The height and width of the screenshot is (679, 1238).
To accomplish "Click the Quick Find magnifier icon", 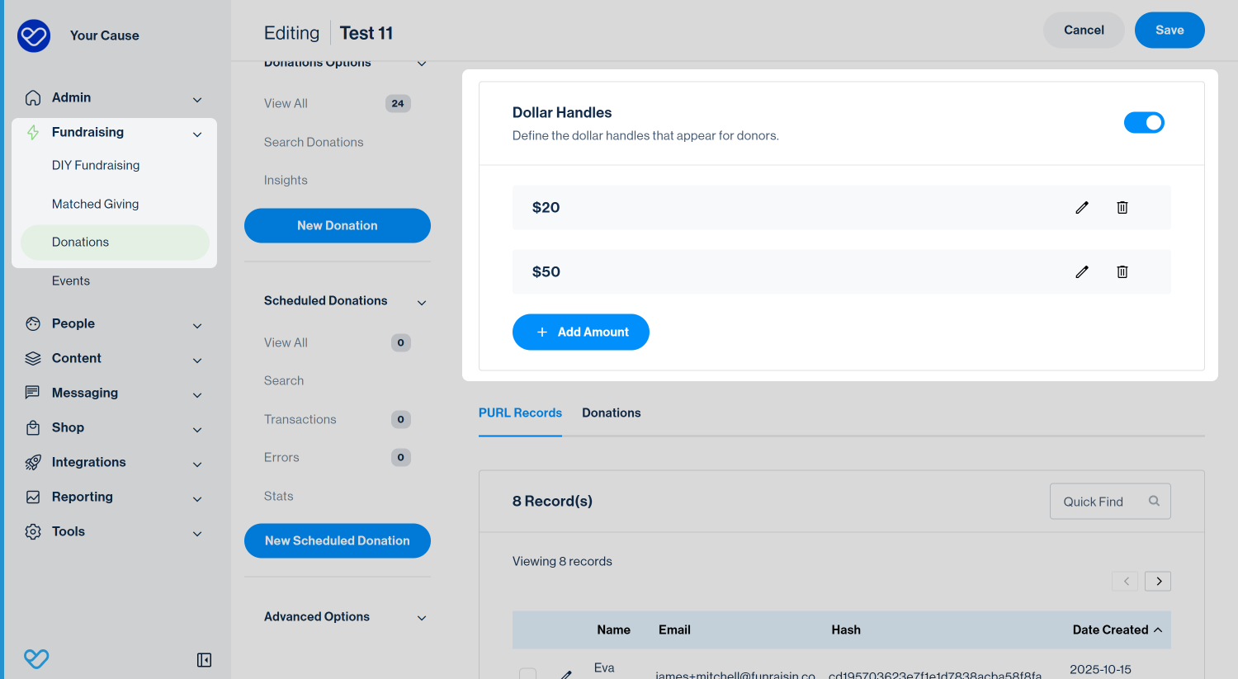I will (1154, 501).
